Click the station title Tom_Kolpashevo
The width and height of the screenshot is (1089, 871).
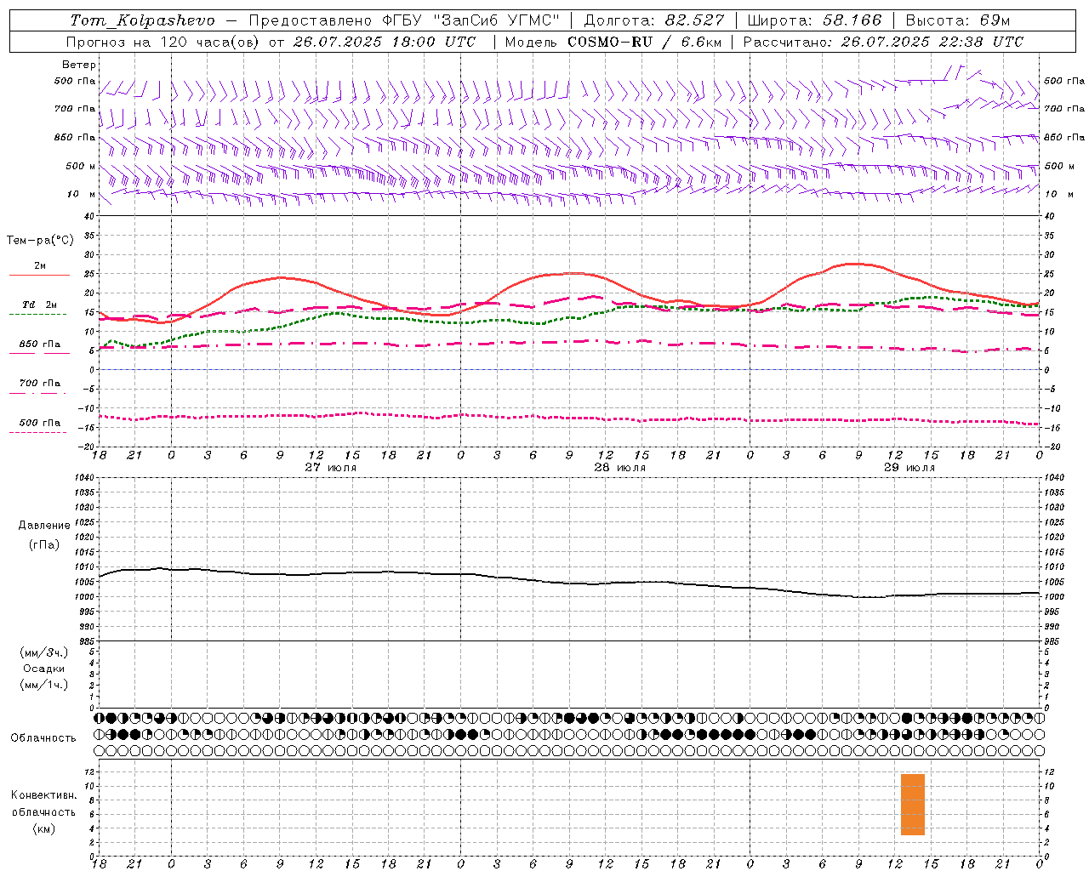tap(142, 20)
